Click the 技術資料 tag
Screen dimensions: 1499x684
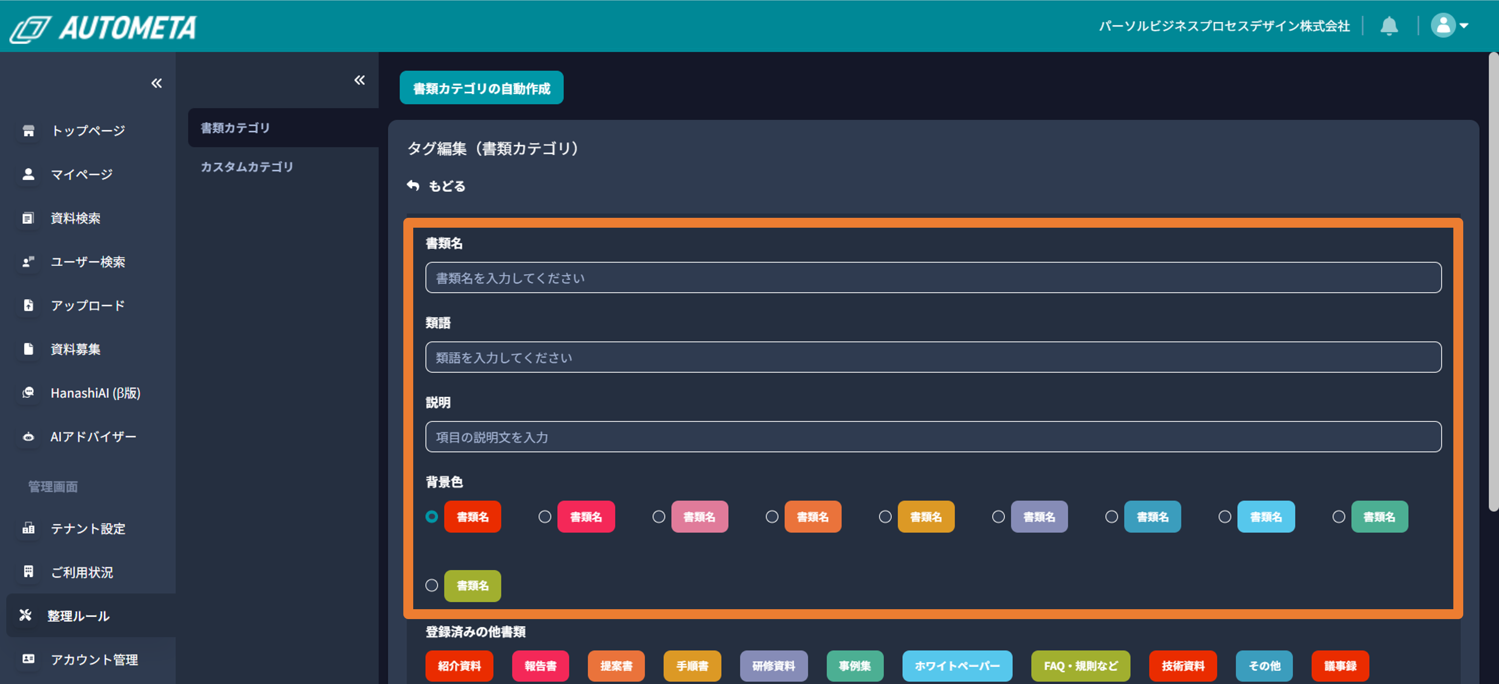[x=1183, y=666]
